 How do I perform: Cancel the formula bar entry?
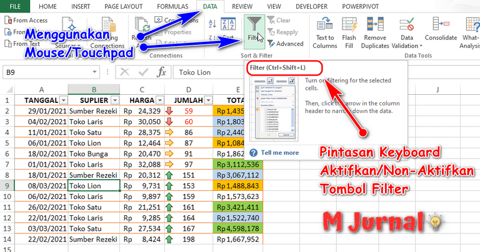124,72
